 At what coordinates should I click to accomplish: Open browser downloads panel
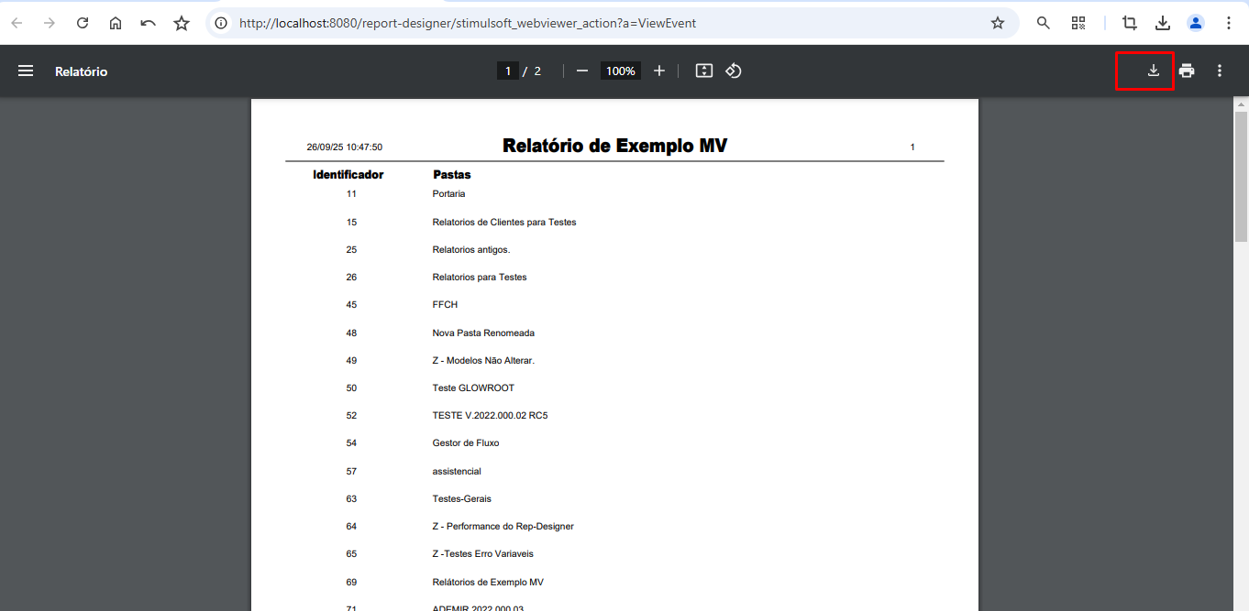pos(1163,23)
